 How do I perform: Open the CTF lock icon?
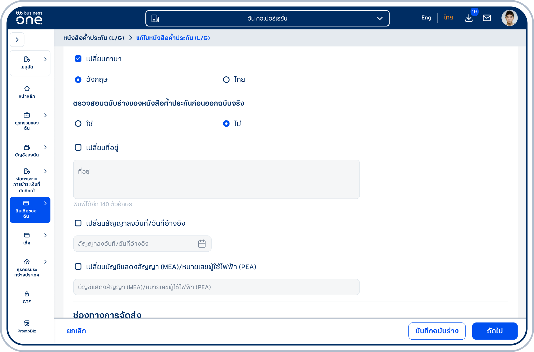point(27,294)
